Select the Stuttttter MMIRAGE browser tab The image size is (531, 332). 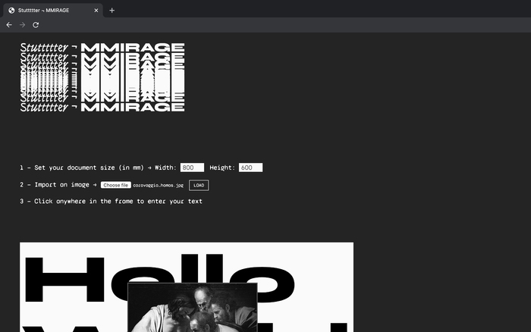click(53, 11)
